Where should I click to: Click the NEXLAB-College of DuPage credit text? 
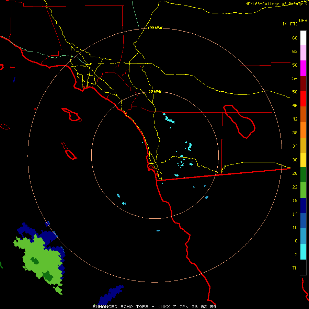(276, 4)
